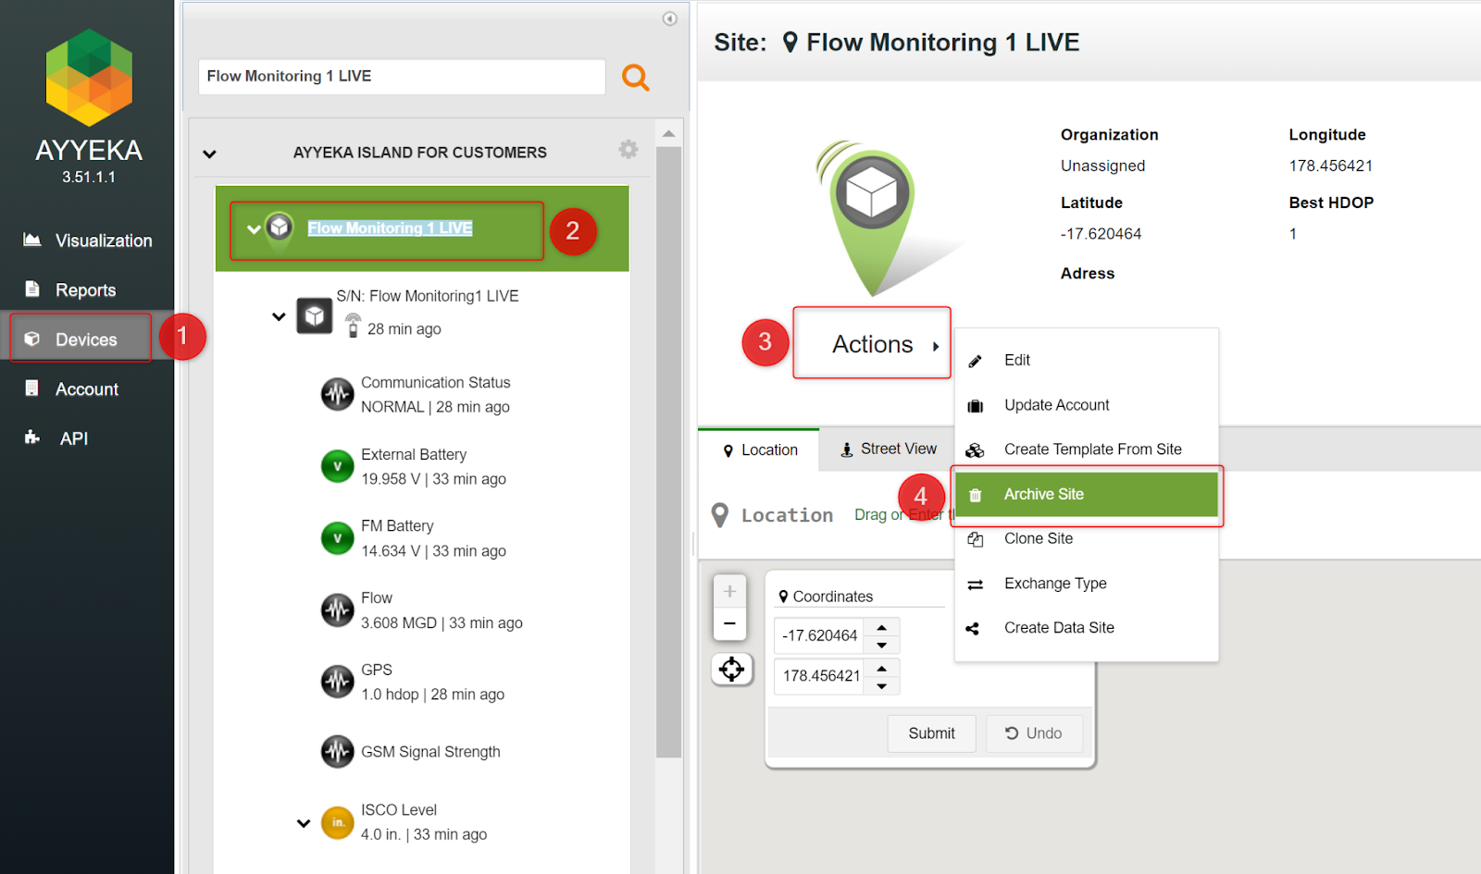Zoom out on the map with the minus button

(x=729, y=624)
